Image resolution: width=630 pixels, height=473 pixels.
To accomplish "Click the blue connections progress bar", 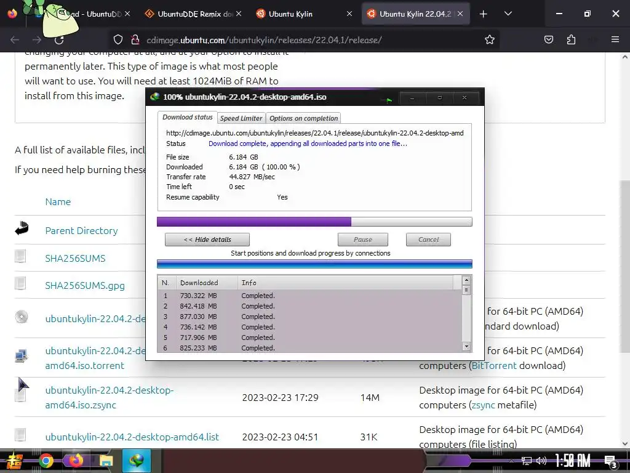I will point(314,264).
